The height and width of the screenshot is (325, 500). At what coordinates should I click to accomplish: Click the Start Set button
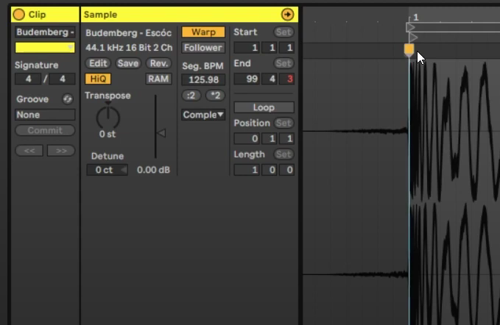tap(284, 32)
